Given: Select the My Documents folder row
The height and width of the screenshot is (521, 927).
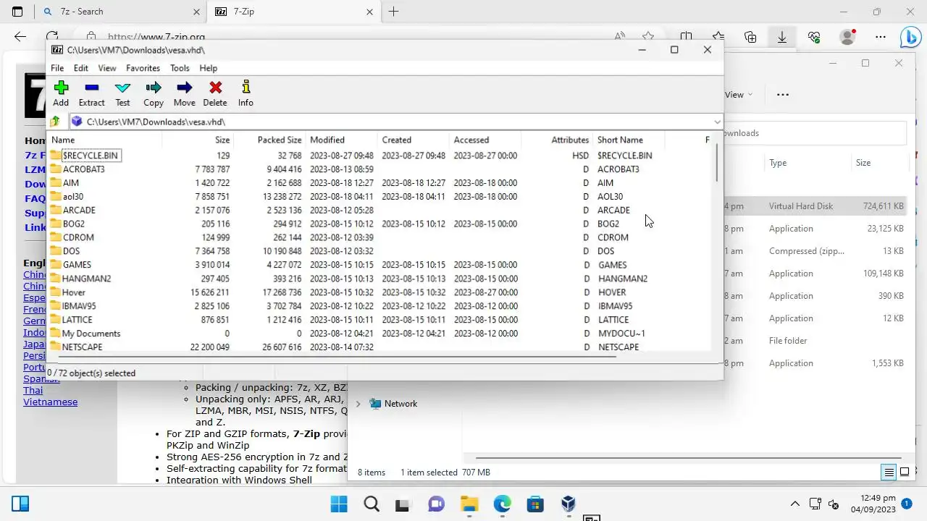Looking at the screenshot, I should [x=380, y=334].
